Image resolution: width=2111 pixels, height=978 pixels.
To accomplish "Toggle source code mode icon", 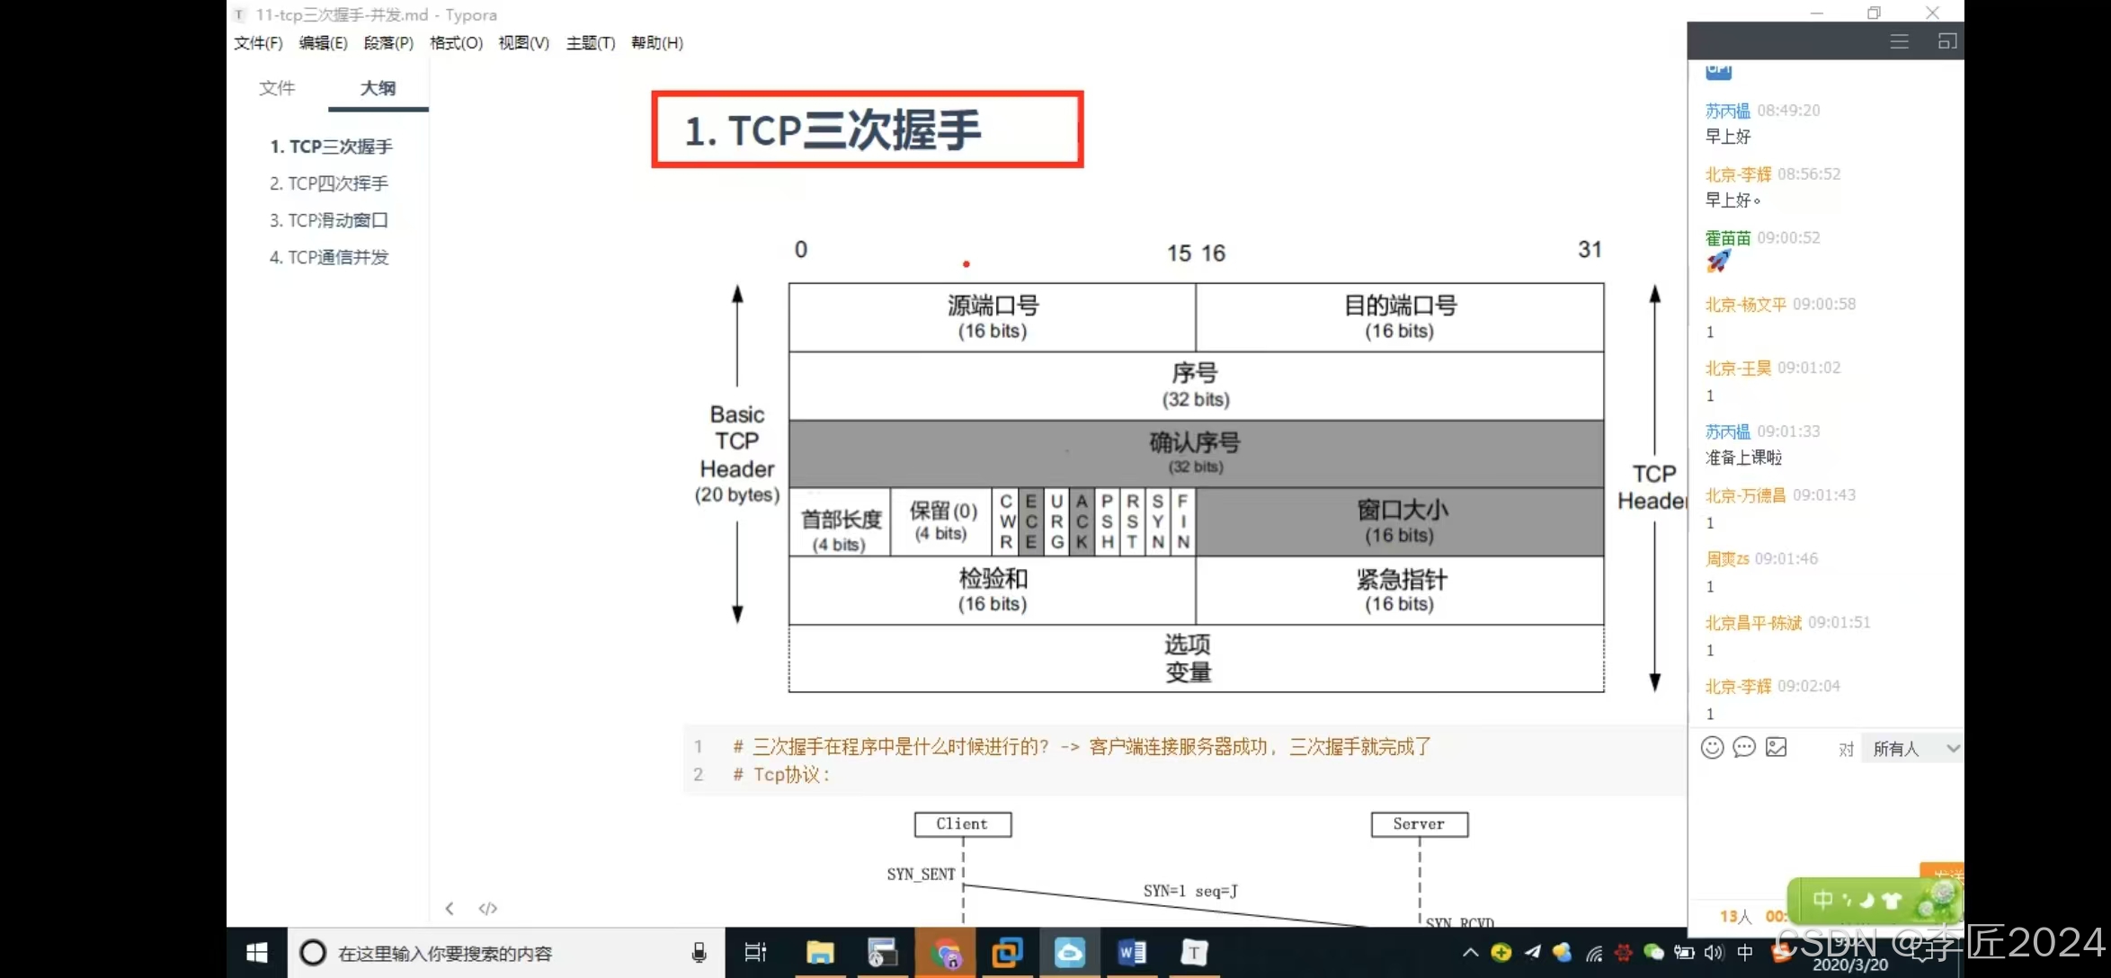I will point(487,908).
